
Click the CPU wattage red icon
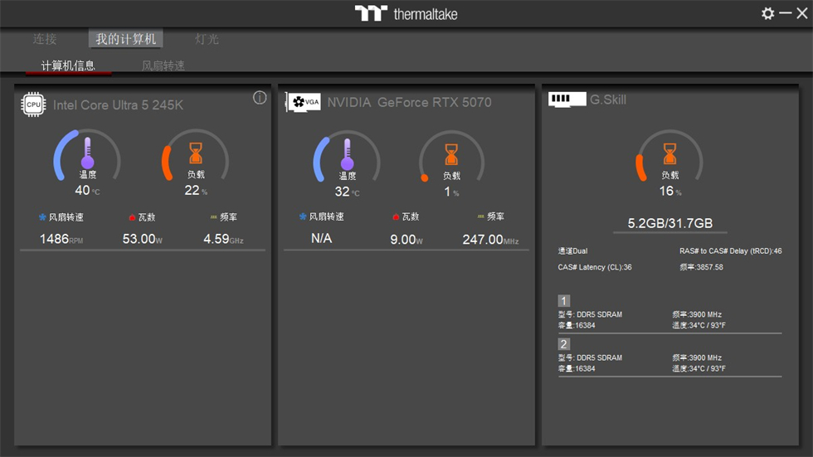pos(132,217)
